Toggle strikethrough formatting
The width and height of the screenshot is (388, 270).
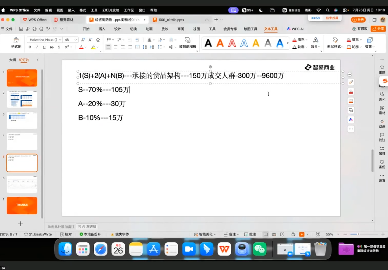coord(52,47)
